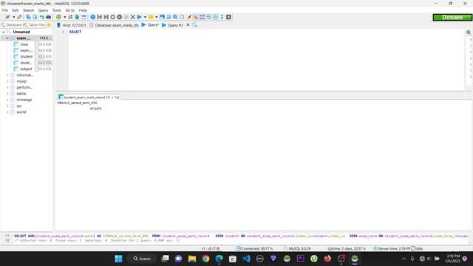473x266 pixels.
Task: Collapse the Unnamed session tree node
Action: coord(3,32)
